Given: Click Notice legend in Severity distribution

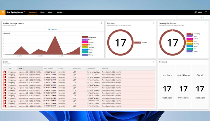Looking at the screenshot, I should coord(192,46).
